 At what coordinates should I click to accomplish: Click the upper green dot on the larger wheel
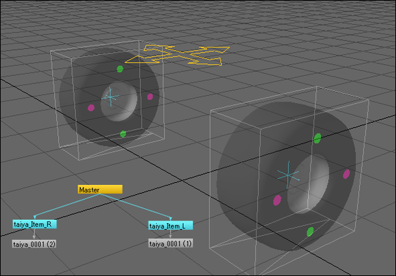[x=317, y=139]
